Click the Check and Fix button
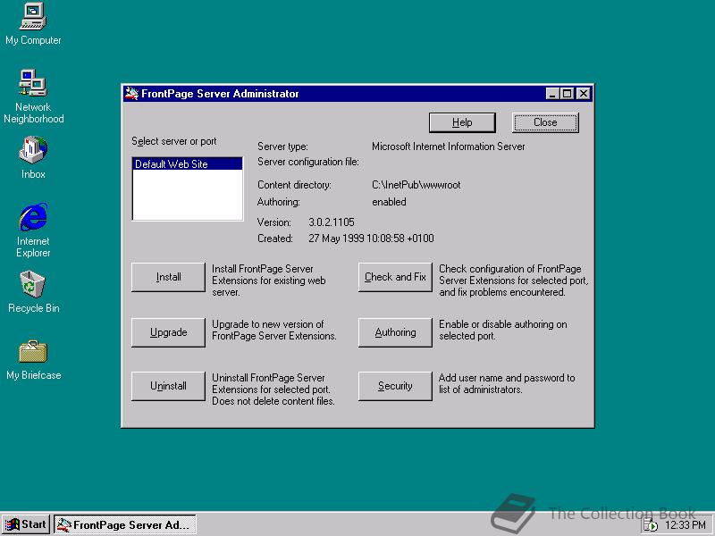 click(395, 277)
